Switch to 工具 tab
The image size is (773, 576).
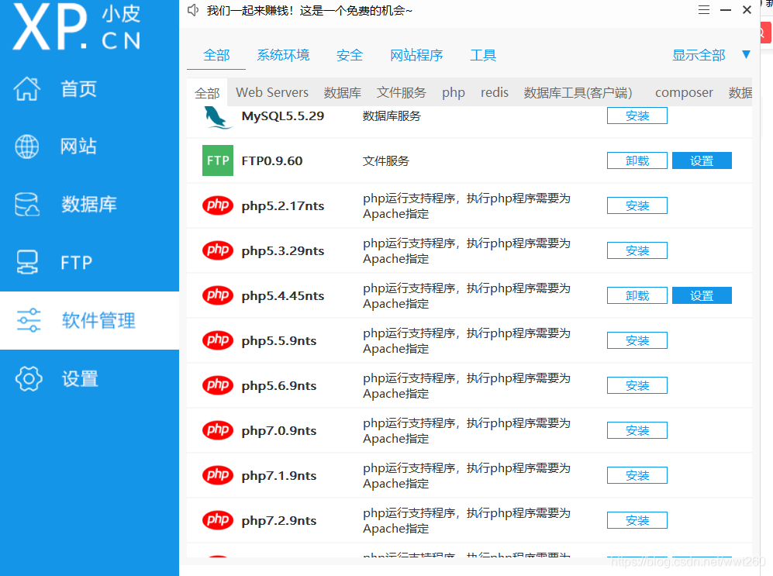[x=483, y=55]
